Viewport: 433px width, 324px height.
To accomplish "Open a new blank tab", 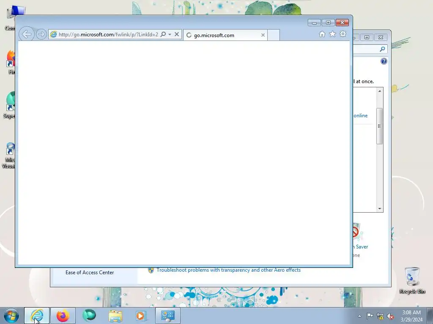I will tap(274, 35).
